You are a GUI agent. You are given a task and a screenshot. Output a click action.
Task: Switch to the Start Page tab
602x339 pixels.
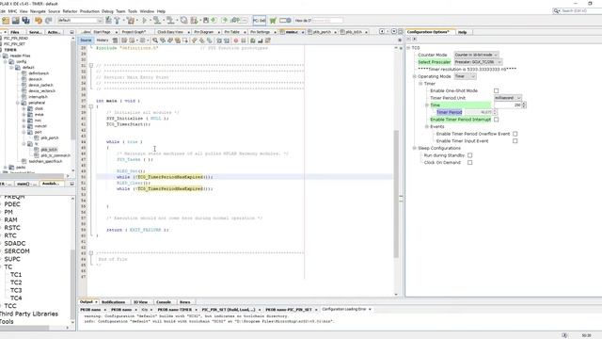103,32
